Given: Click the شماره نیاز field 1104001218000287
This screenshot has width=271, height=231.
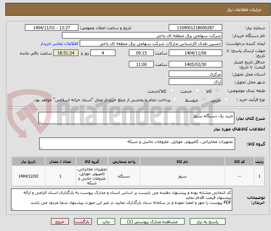Looking at the screenshot, I should coord(195,28).
